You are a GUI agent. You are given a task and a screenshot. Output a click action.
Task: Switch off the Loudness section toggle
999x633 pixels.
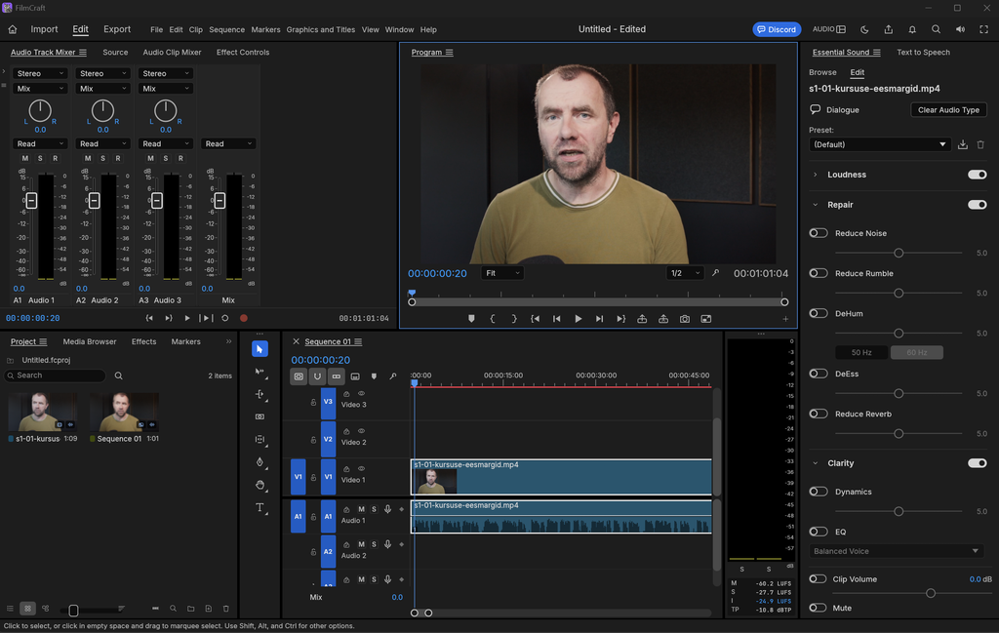point(978,175)
